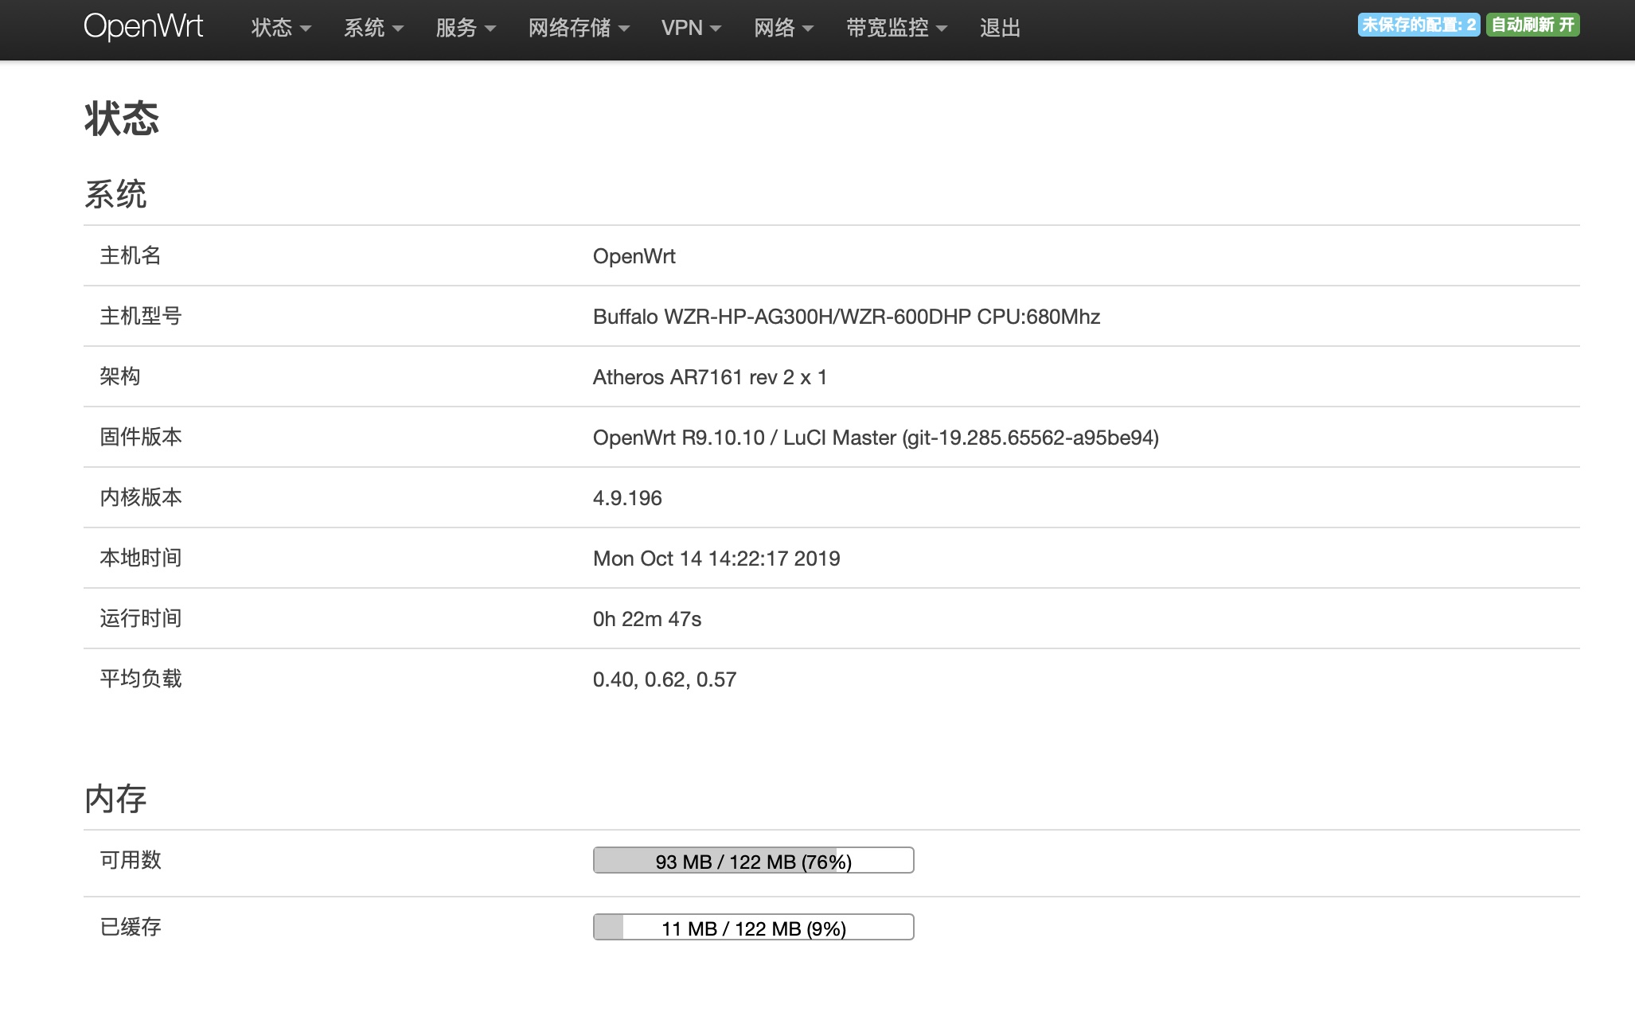Screen dimensions: 1635x1012
Task: Click the kernel version value 4.9.196
Action: point(627,498)
